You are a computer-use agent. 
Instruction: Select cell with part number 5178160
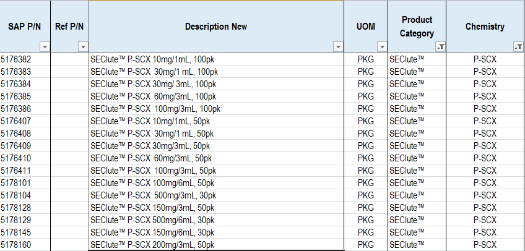click(25, 245)
